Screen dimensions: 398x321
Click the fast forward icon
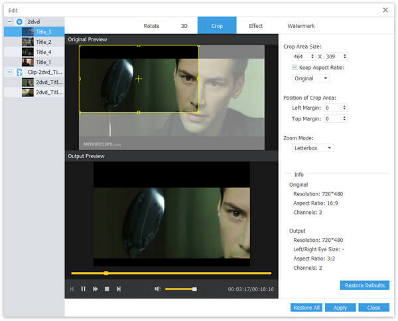95,289
